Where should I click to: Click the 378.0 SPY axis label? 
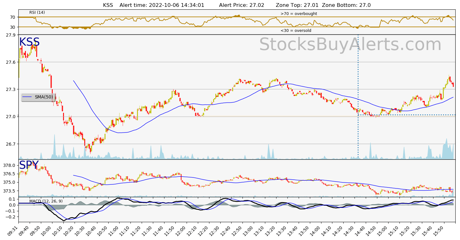[x=10, y=165]
